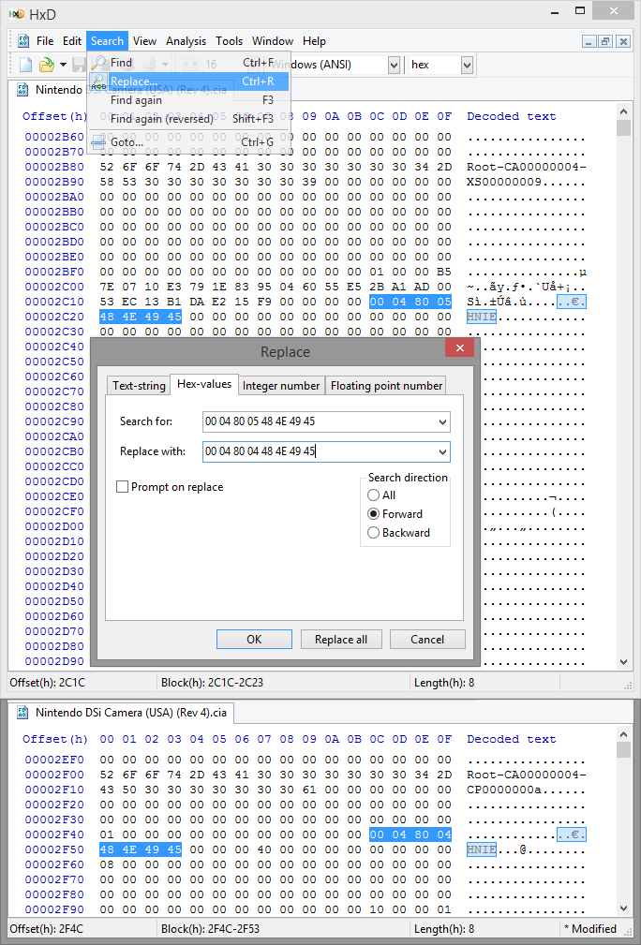
Task: Click 'Block(h): 2C1C-2C23' status entry
Action: coord(212,682)
